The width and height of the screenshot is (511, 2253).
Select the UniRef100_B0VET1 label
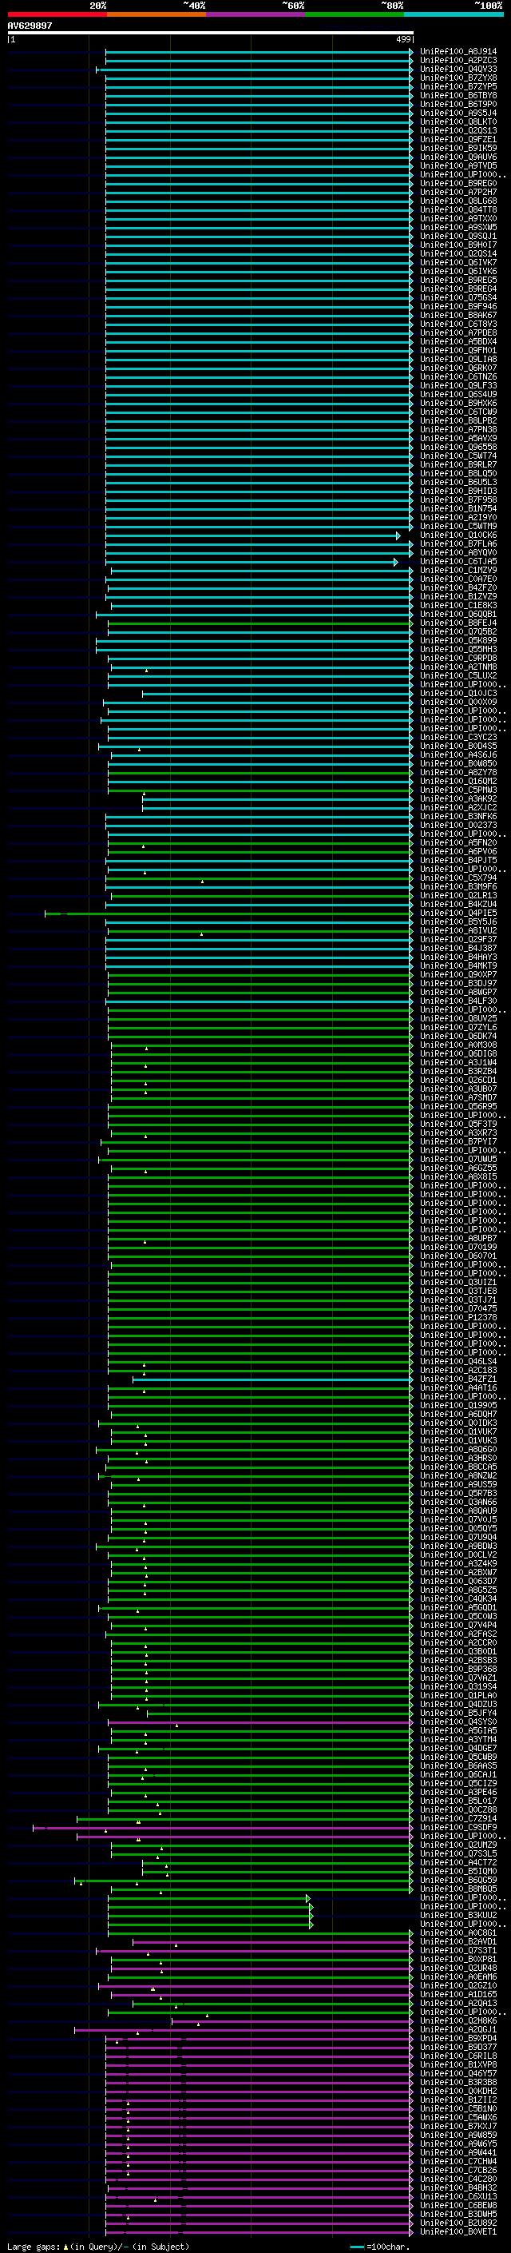(x=458, y=2232)
